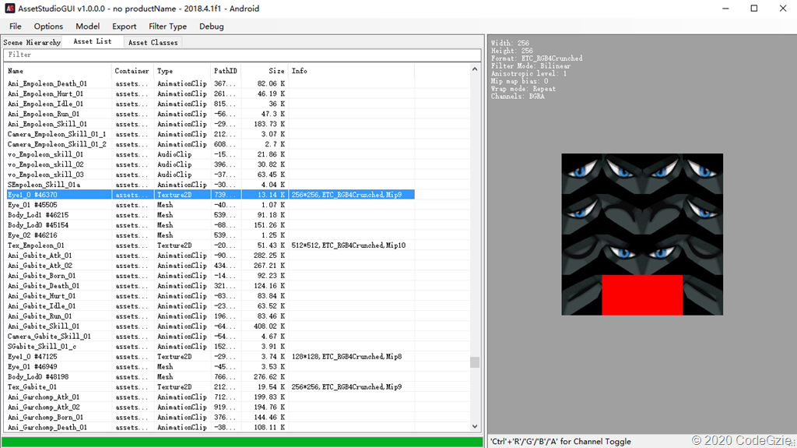Select vo_Empoleon_skill_03 audio clip
Viewport: 797px width, 448px height.
coord(210,175)
